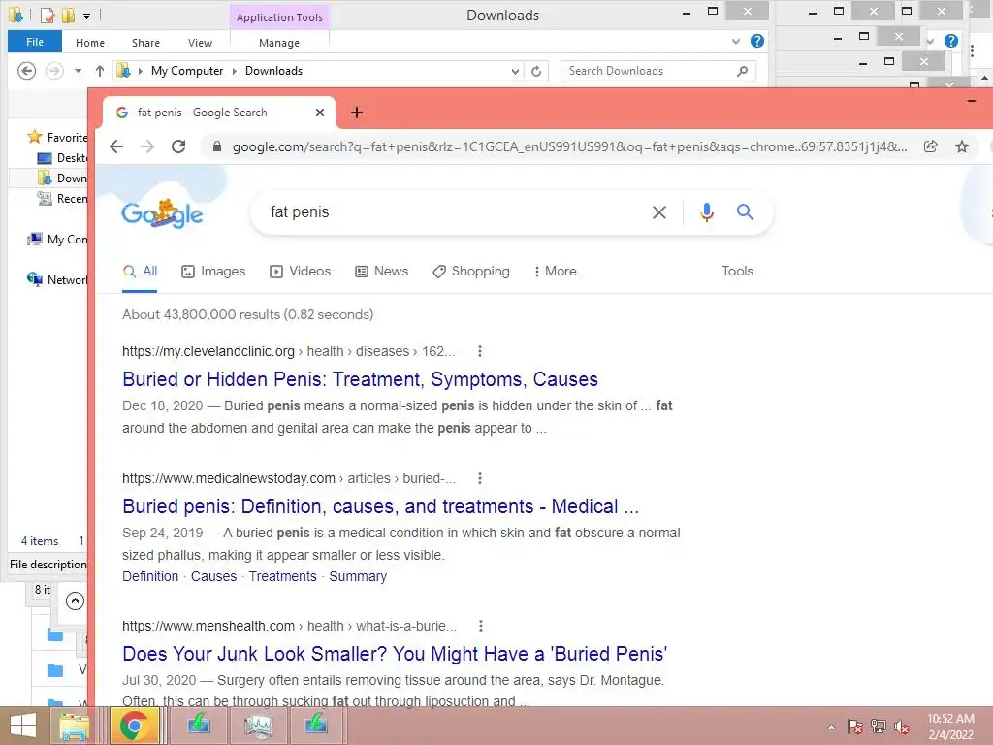The image size is (993, 745).
Task: Open the Manage ribbon tab
Action: coord(279,43)
